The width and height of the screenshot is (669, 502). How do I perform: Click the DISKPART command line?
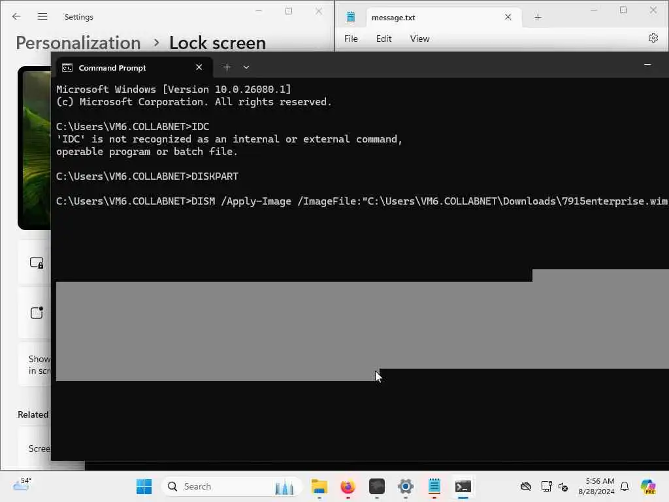tap(147, 176)
